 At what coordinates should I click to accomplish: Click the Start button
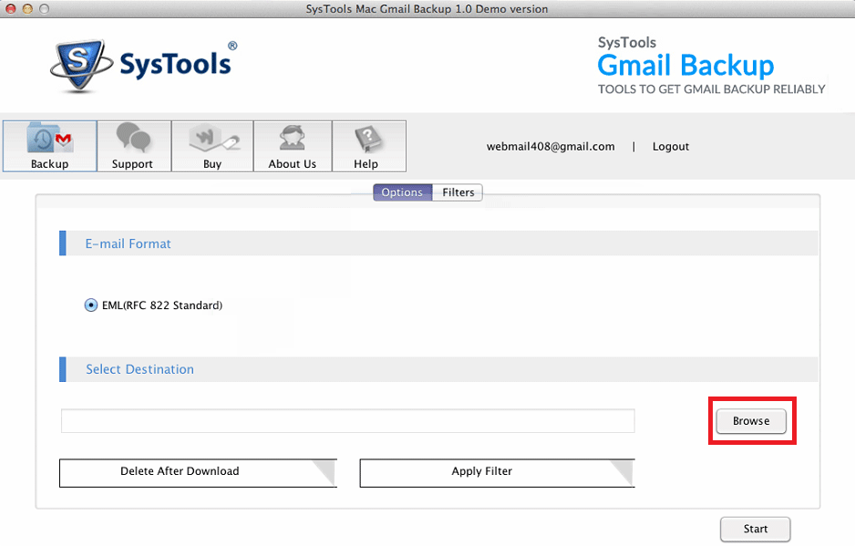tap(756, 529)
